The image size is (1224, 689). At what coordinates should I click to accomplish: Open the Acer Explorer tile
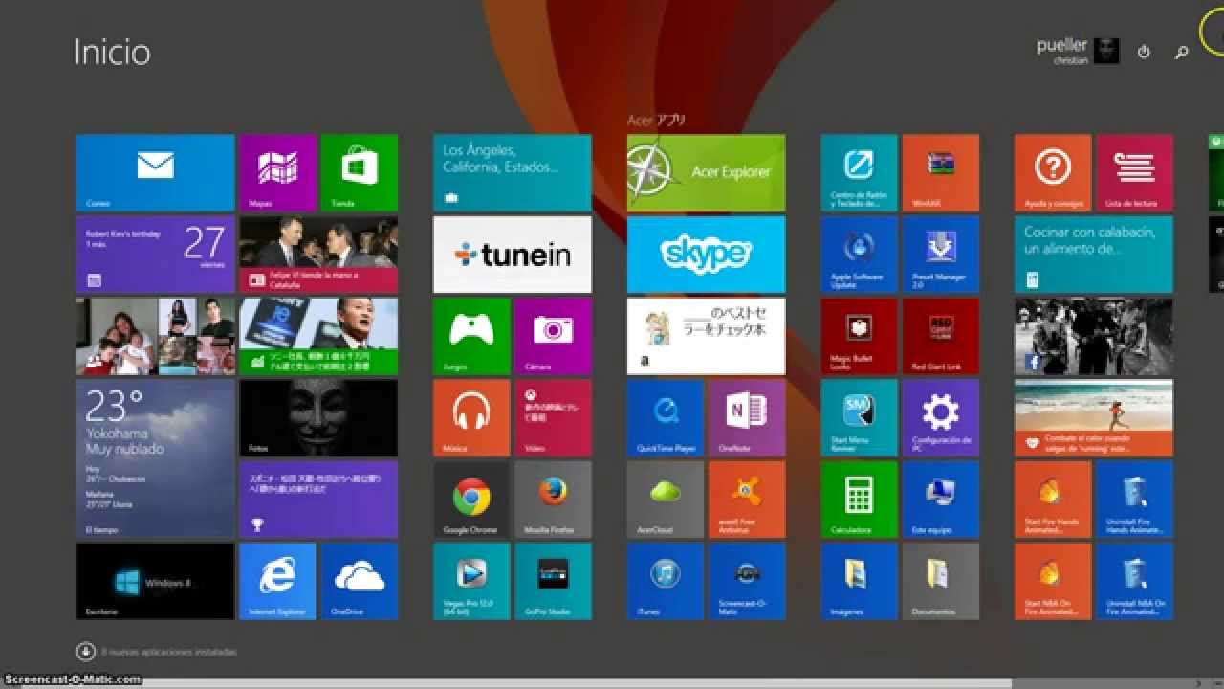(706, 172)
